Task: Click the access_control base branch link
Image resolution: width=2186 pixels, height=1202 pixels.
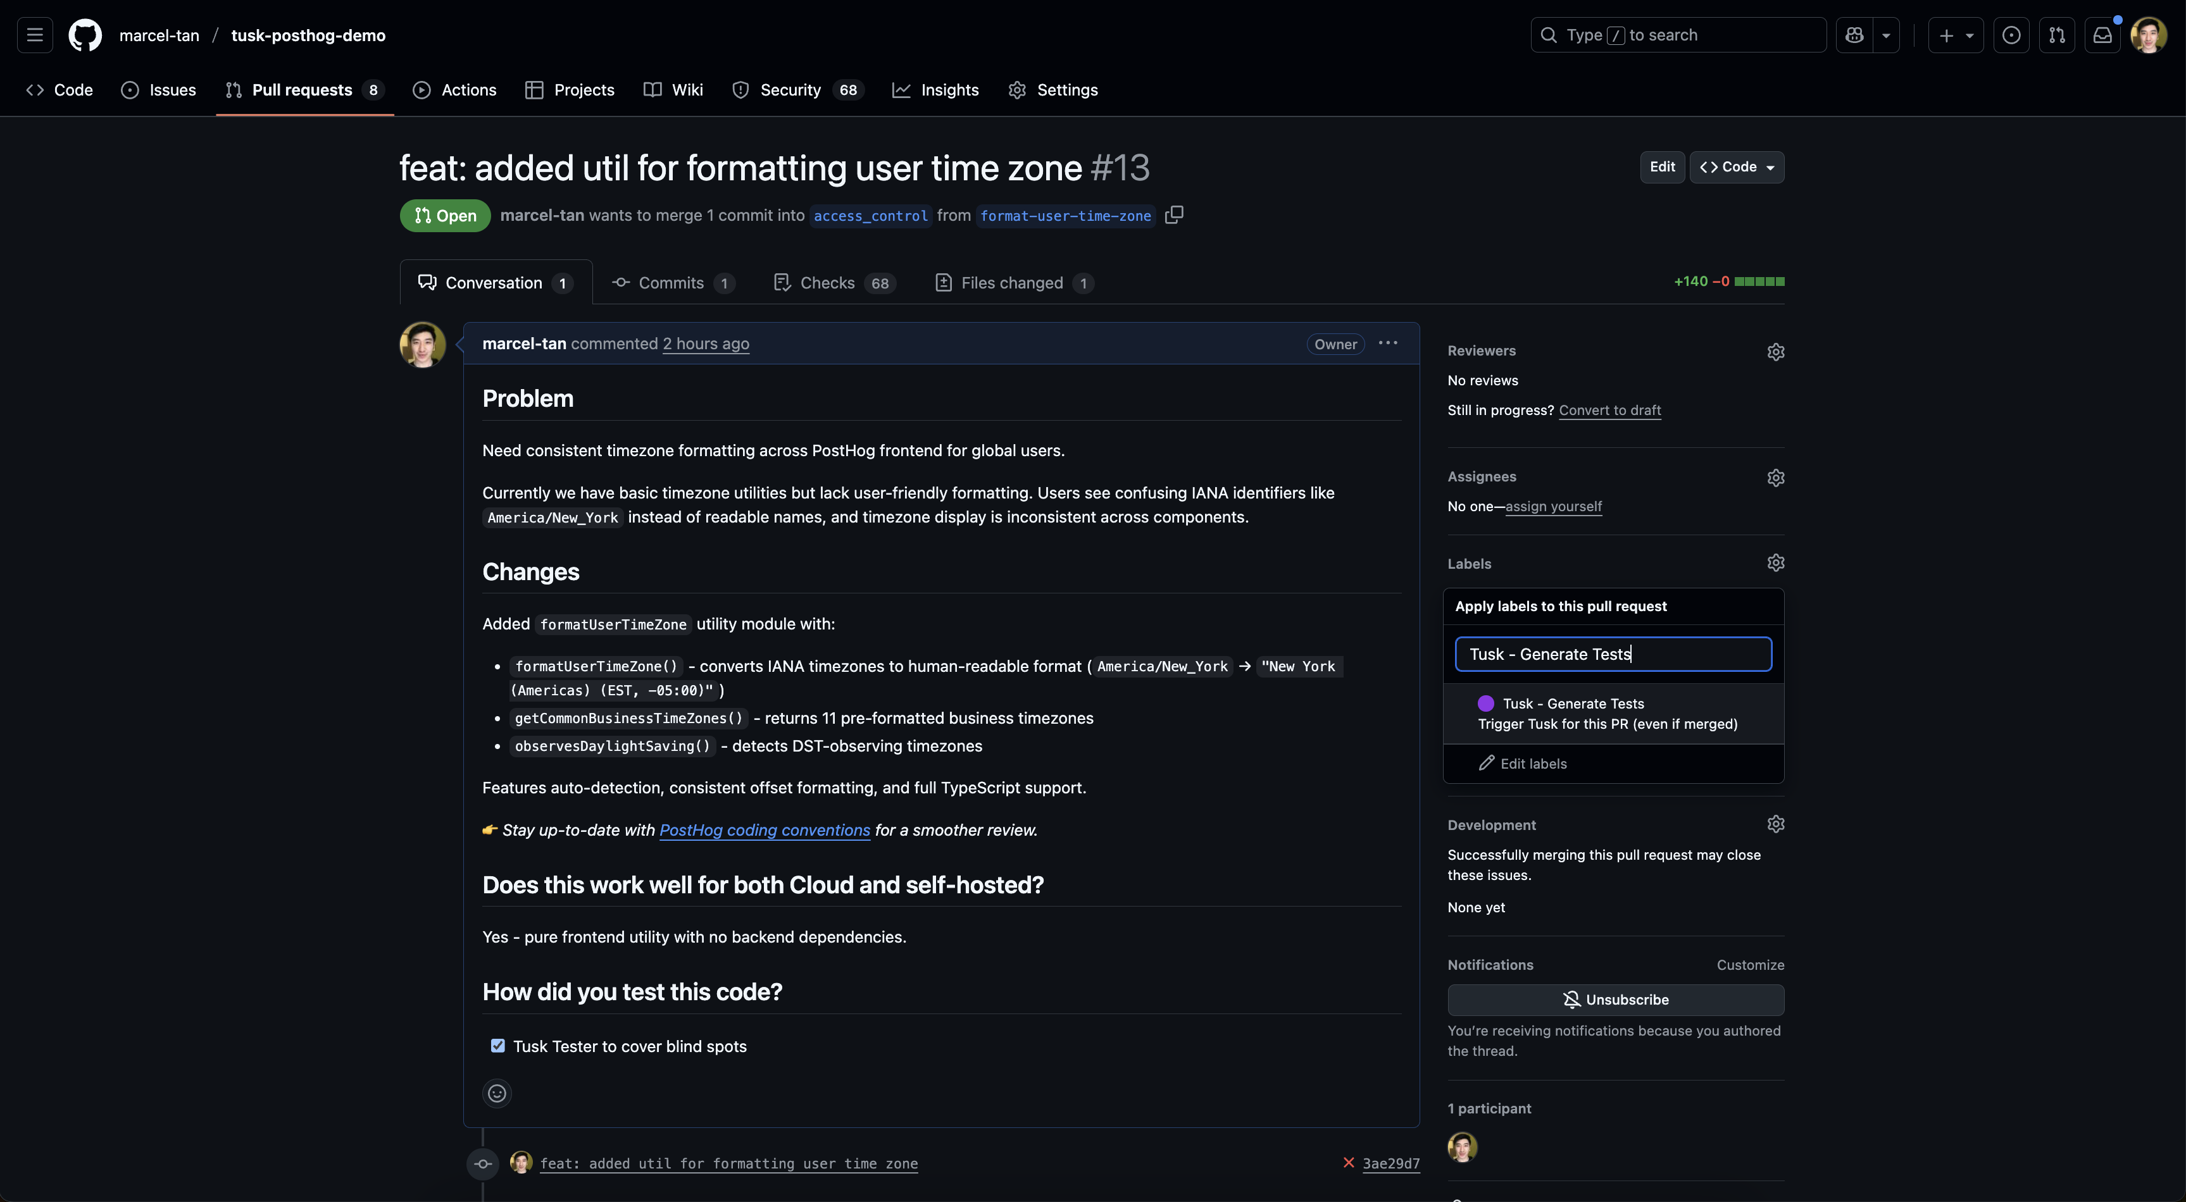Action: (870, 216)
